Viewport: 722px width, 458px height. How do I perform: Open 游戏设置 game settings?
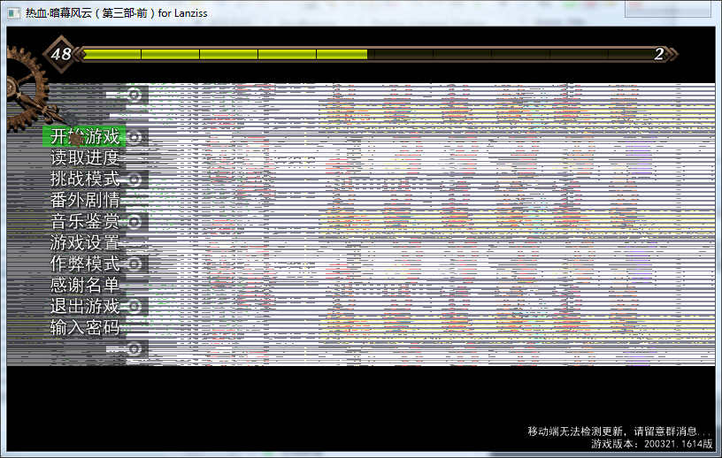pos(85,242)
